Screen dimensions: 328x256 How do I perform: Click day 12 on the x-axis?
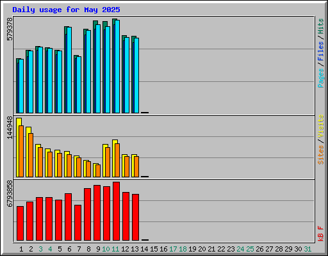click(x=125, y=249)
